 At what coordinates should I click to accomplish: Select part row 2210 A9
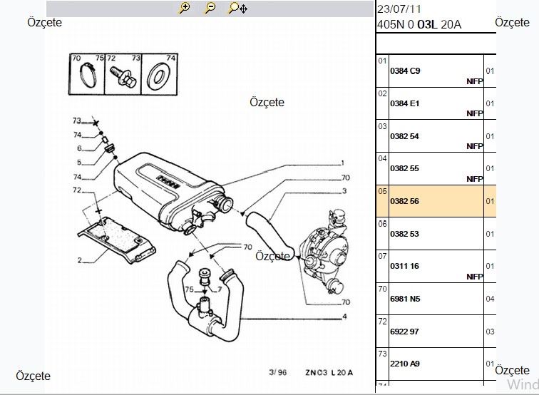(x=436, y=364)
